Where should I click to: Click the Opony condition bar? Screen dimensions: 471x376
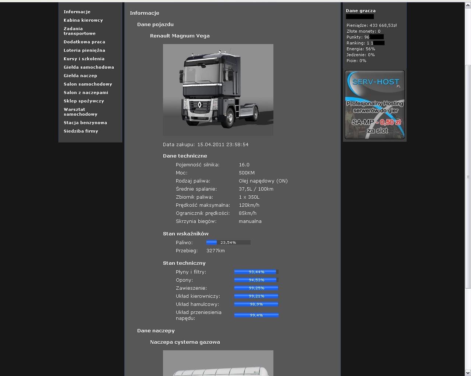[x=256, y=280]
